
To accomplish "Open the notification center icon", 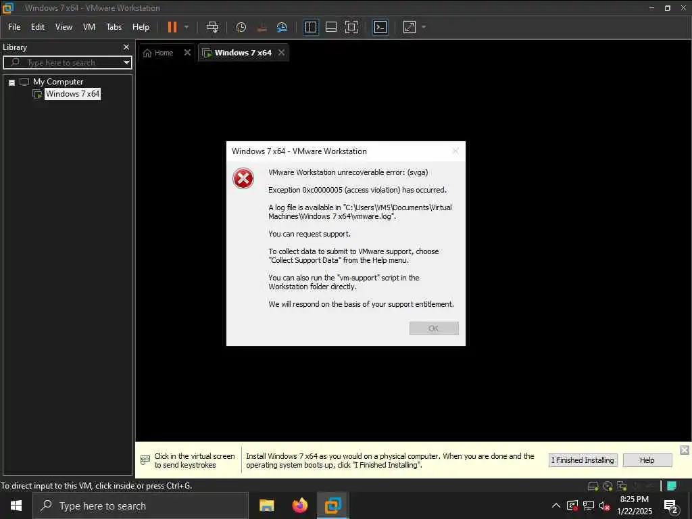I will (x=671, y=505).
